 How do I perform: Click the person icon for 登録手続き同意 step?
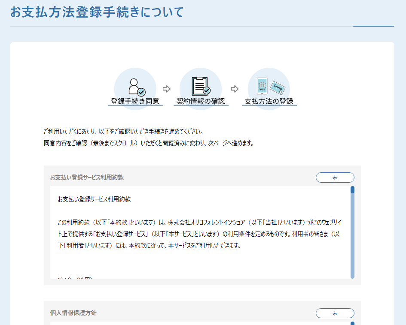pos(136,87)
